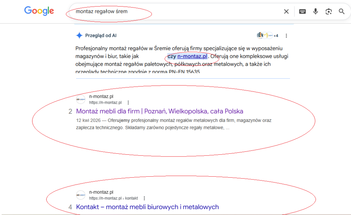The image size is (351, 215).
Task: Open three-dot menu beside https://n-montaz.pl result
Action: [x=128, y=103]
